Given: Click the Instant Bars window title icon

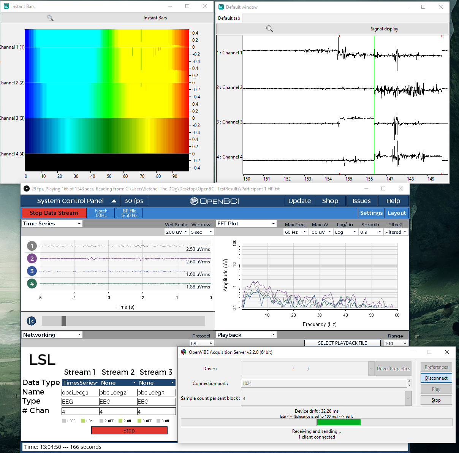Looking at the screenshot, I should [6, 6].
